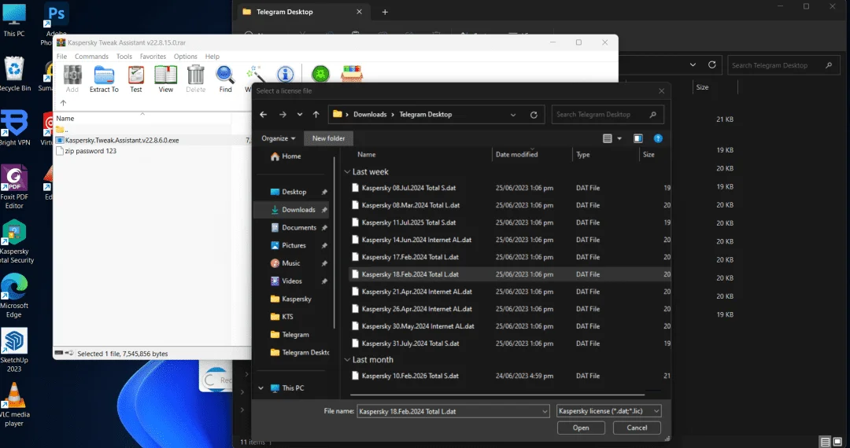Open This PC desktop icon
The height and width of the screenshot is (448, 850).
coord(14,20)
